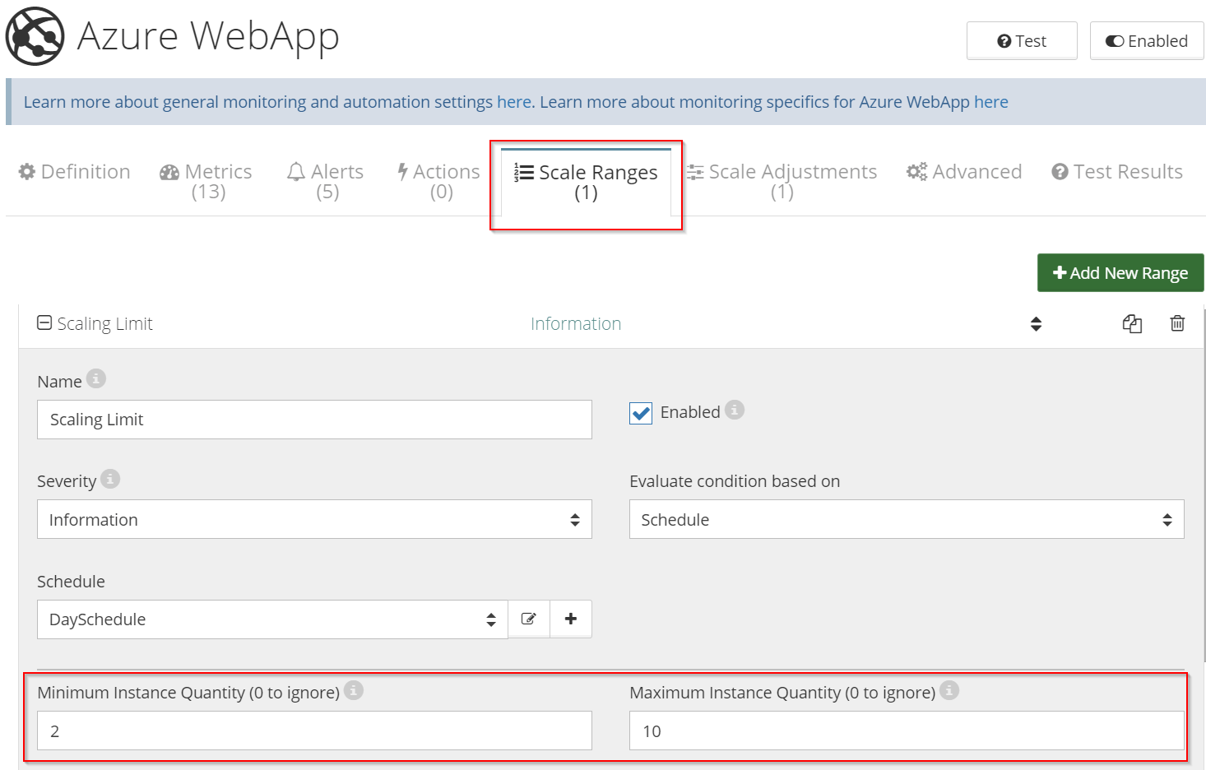The height and width of the screenshot is (770, 1206).
Task: Click the Azure WebApp logo icon
Action: 35,36
